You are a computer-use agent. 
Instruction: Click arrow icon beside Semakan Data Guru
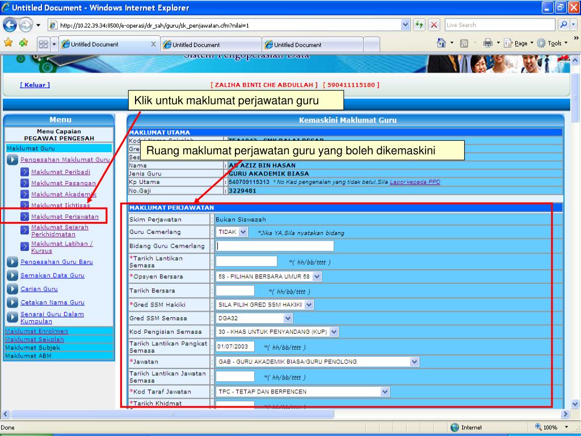[12, 275]
